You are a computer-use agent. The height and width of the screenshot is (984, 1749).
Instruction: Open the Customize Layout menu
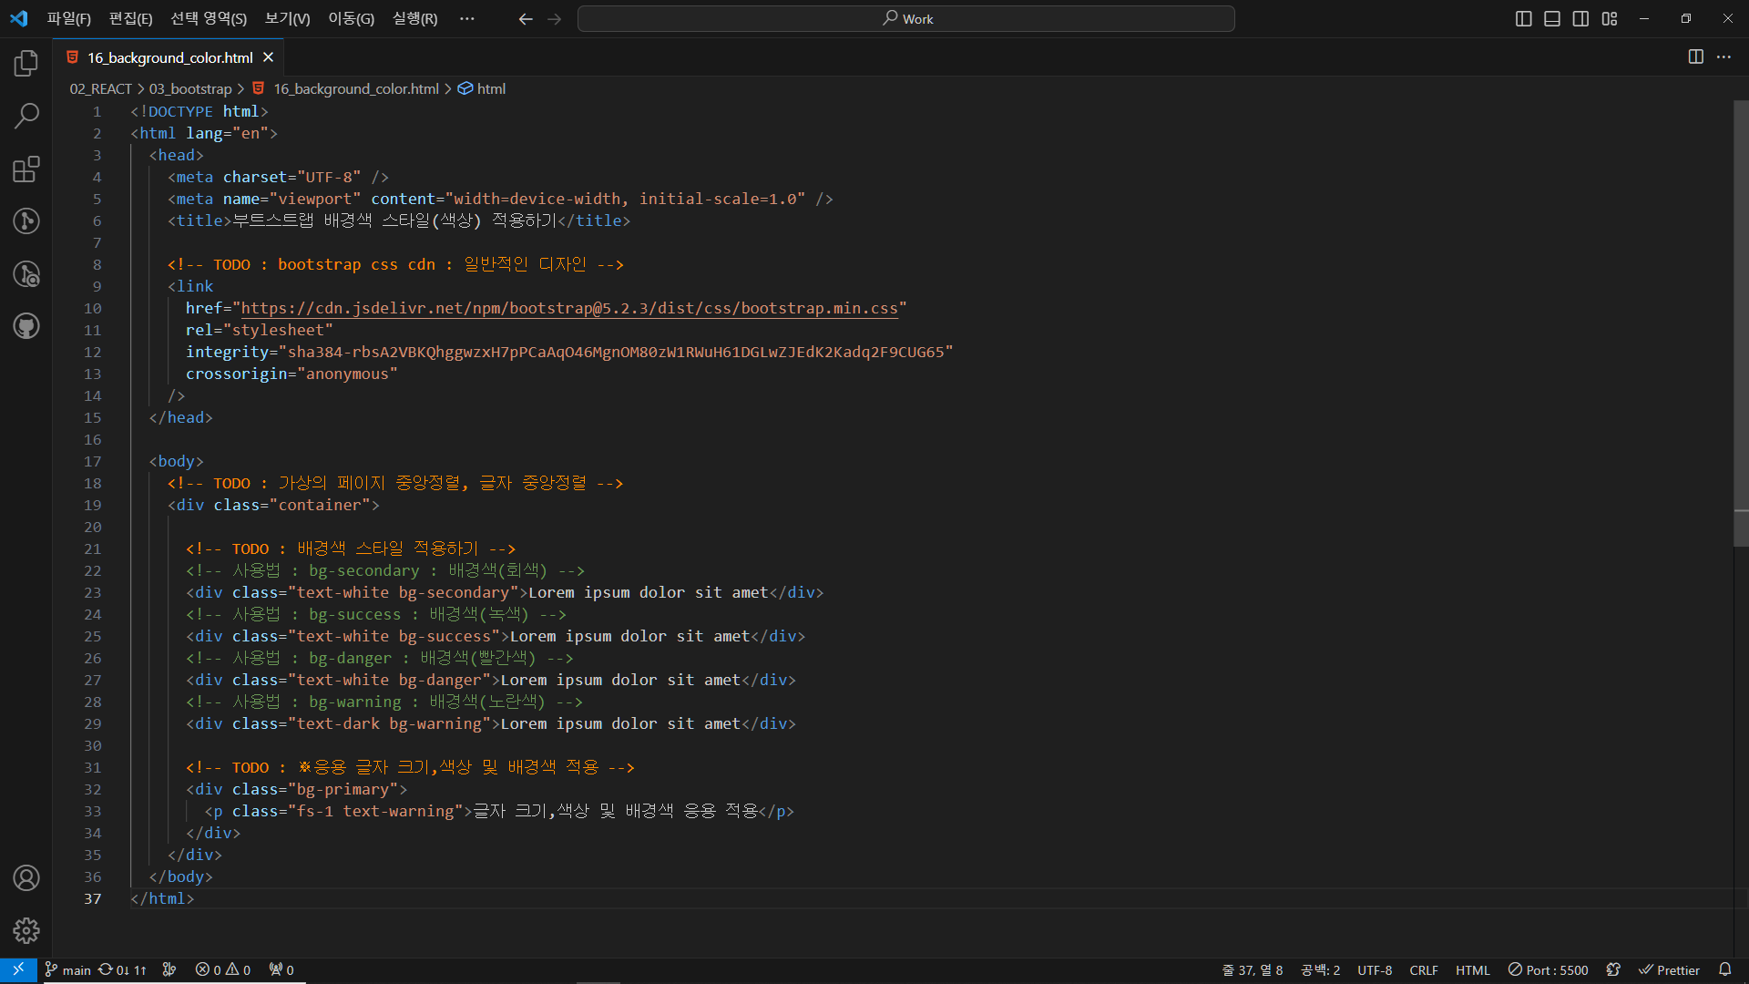(1610, 18)
